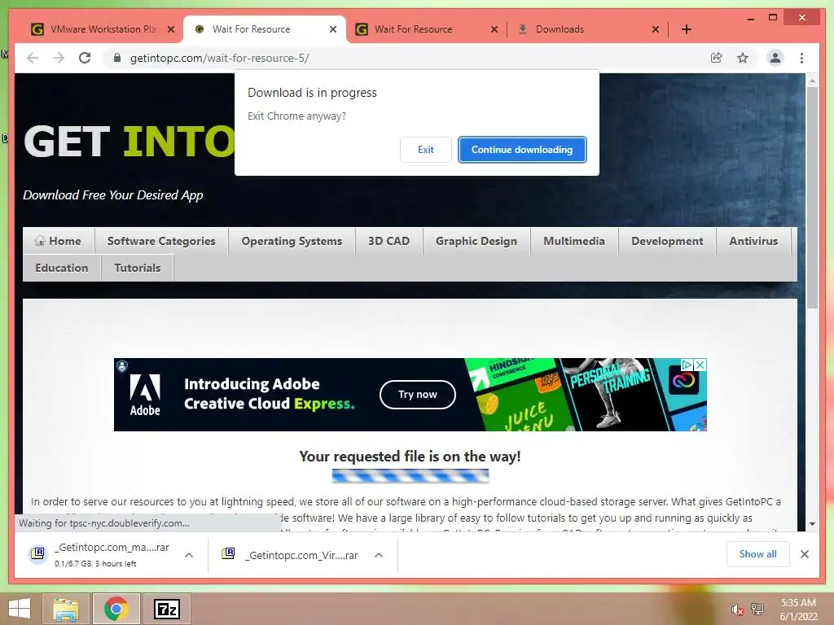Image resolution: width=834 pixels, height=625 pixels.
Task: Click the download progress bar
Action: pos(410,475)
